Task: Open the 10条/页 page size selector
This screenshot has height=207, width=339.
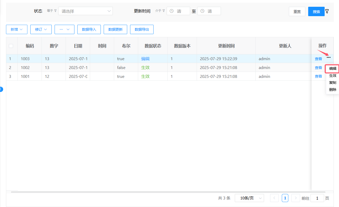Action: tap(249, 198)
